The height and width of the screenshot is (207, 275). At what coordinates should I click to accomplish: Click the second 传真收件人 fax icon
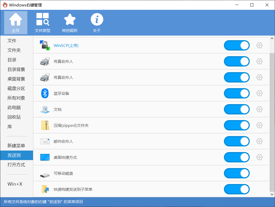point(45,77)
